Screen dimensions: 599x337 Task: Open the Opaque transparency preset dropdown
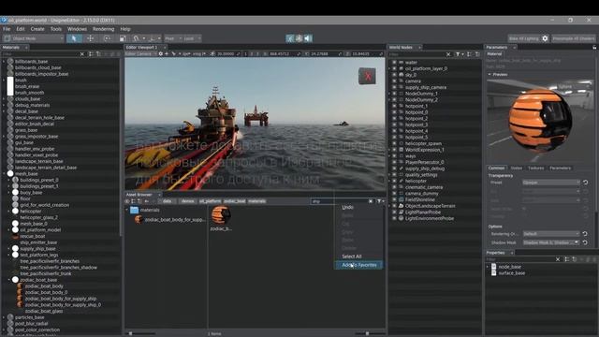pyautogui.click(x=551, y=183)
